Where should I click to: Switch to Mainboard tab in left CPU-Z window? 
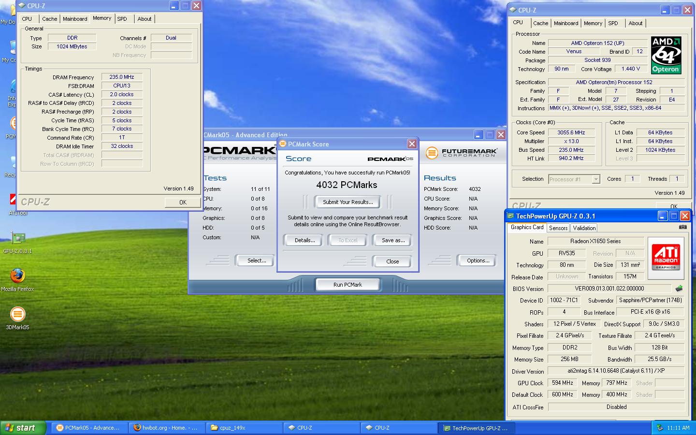75,19
